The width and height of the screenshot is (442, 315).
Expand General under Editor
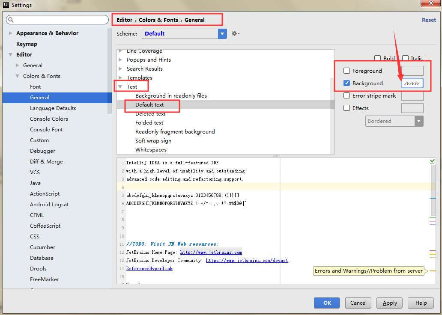[18, 65]
